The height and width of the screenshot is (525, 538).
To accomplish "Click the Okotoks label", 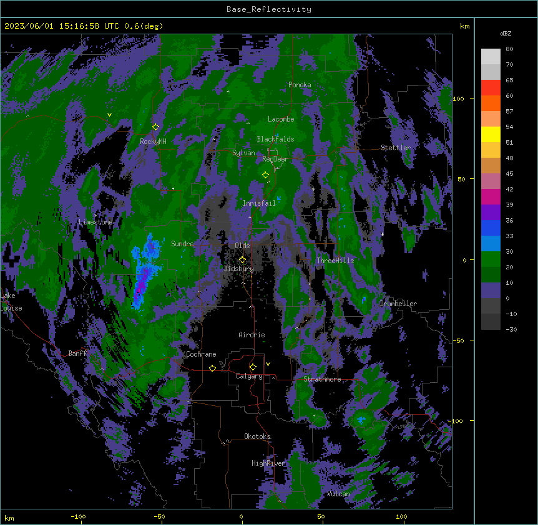I will (257, 436).
